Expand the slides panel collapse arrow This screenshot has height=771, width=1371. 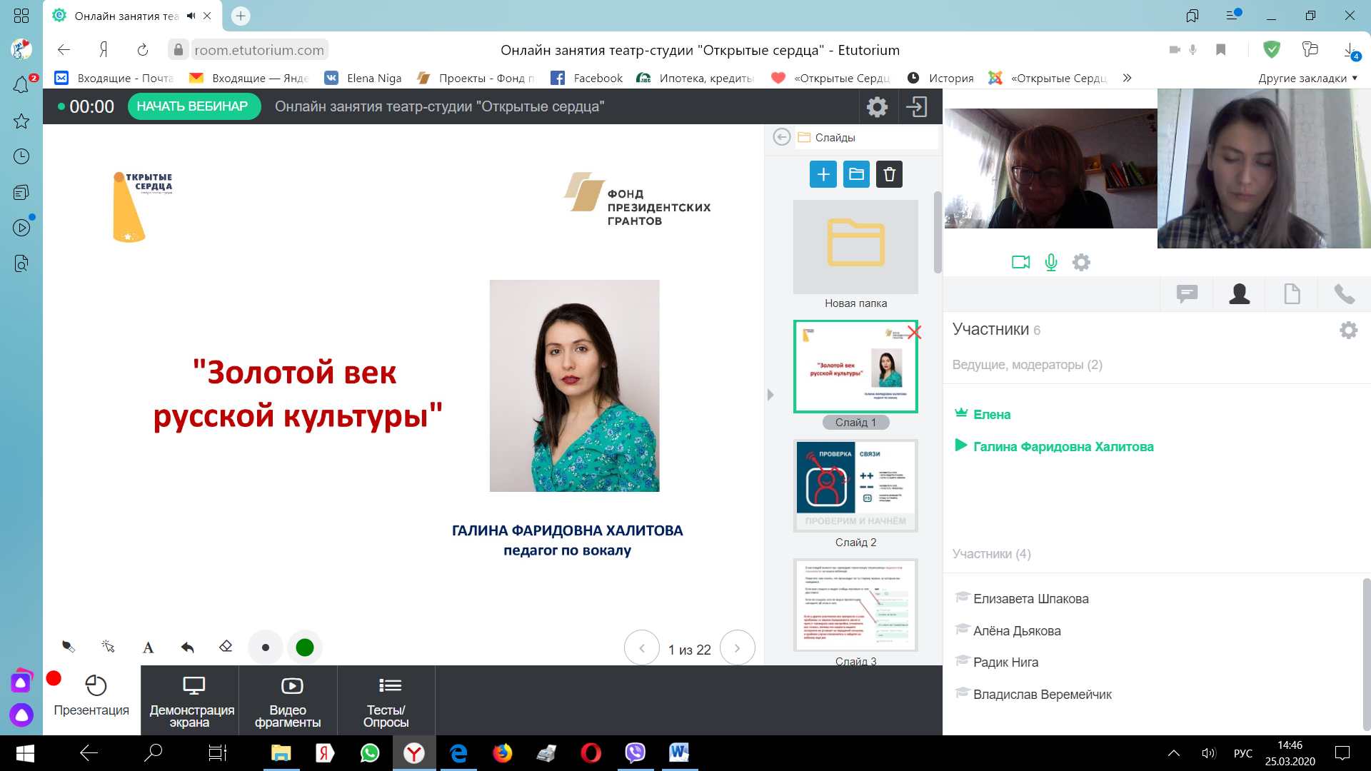(770, 395)
